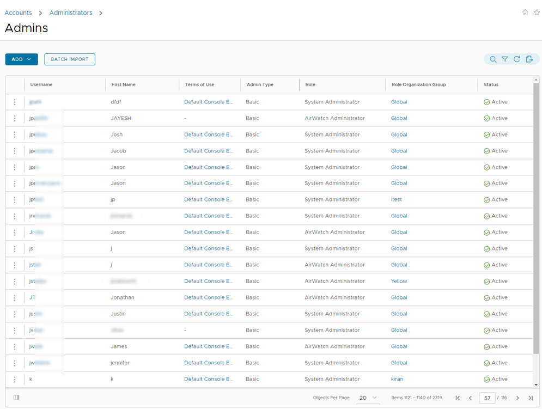Go to previous page
The image size is (542, 409).
[x=470, y=398]
